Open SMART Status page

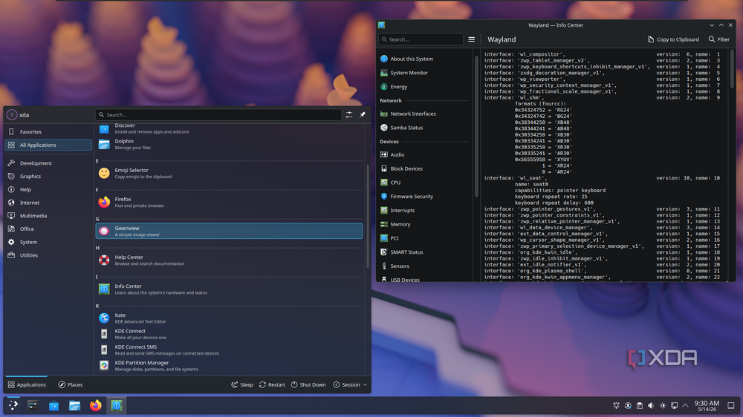(425, 252)
